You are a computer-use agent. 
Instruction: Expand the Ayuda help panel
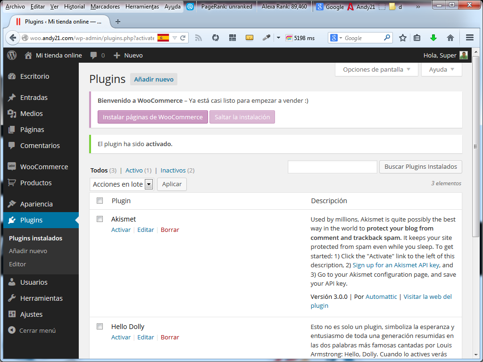(441, 70)
